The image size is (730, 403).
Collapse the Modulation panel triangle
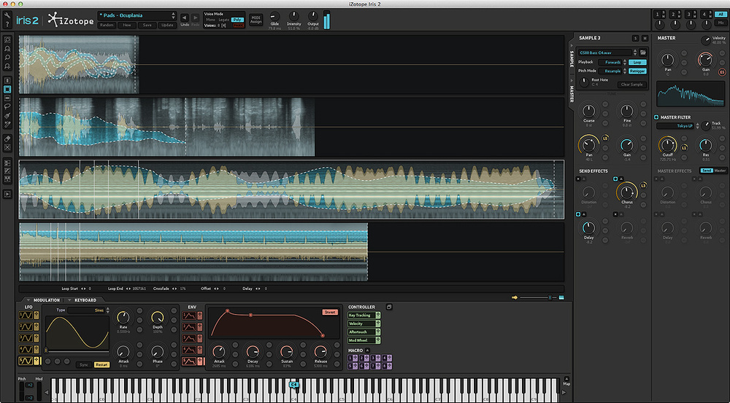[x=28, y=300]
